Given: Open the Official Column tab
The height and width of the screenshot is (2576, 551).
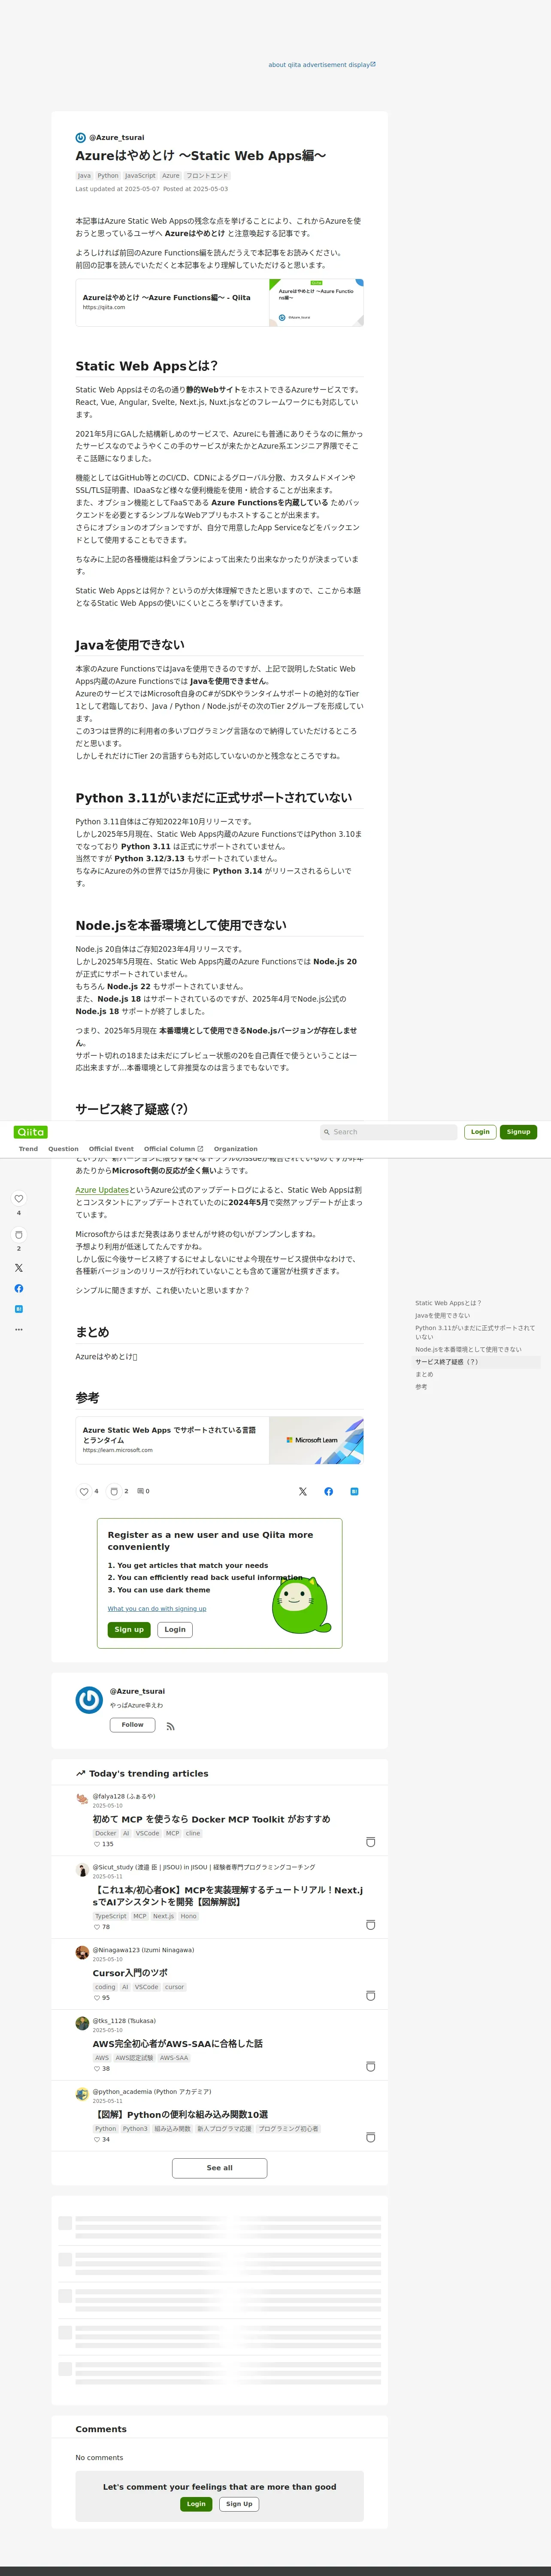Looking at the screenshot, I should 173,1149.
